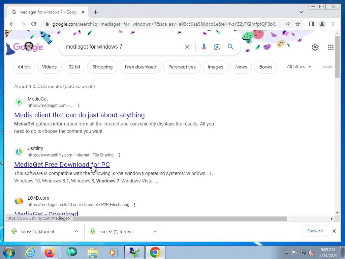Select the Shopping filter chip
The image size is (345, 259).
[102, 67]
